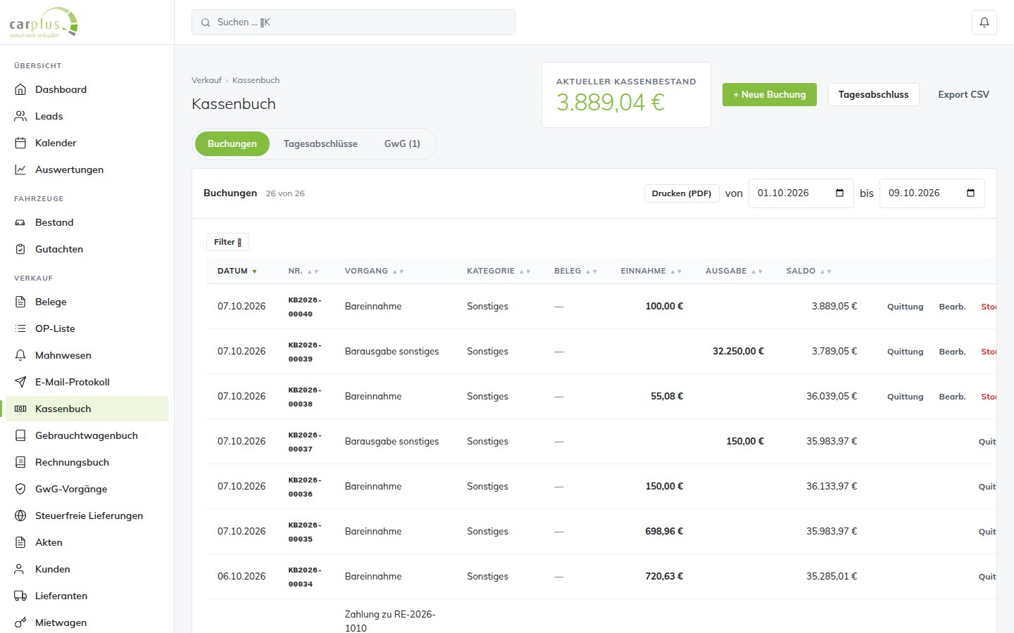Screen dimensions: 1014x633
Task: Click the carplus logo
Action: click(44, 23)
